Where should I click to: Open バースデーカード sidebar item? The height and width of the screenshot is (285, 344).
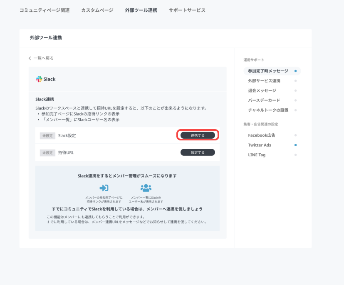[x=264, y=100]
